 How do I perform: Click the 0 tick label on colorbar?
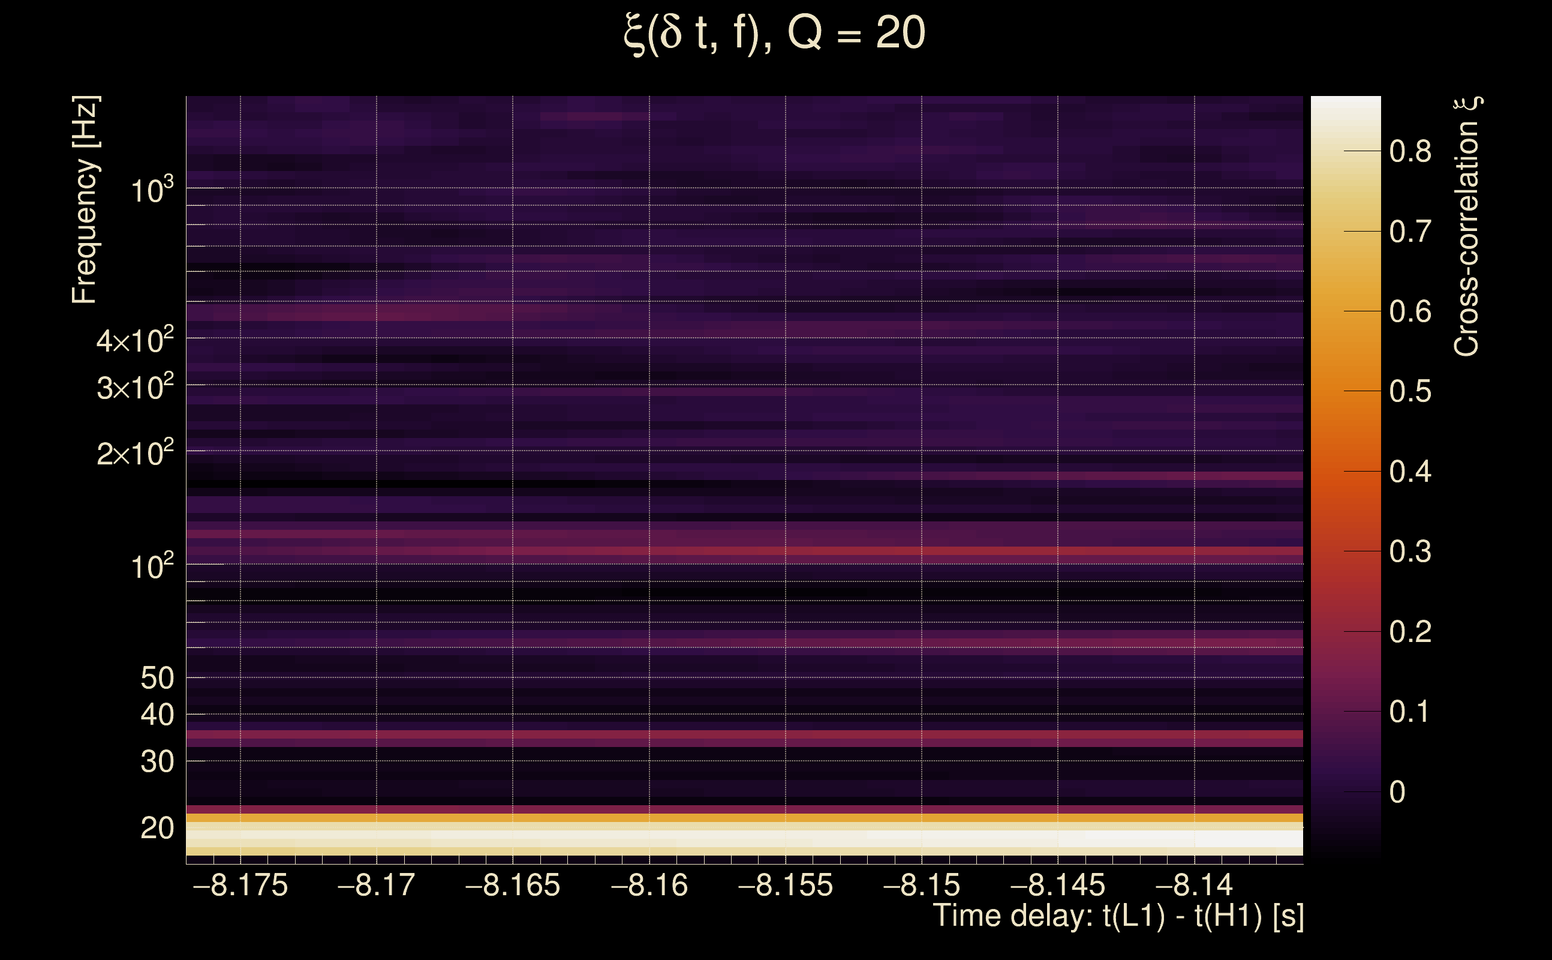pos(1397,792)
